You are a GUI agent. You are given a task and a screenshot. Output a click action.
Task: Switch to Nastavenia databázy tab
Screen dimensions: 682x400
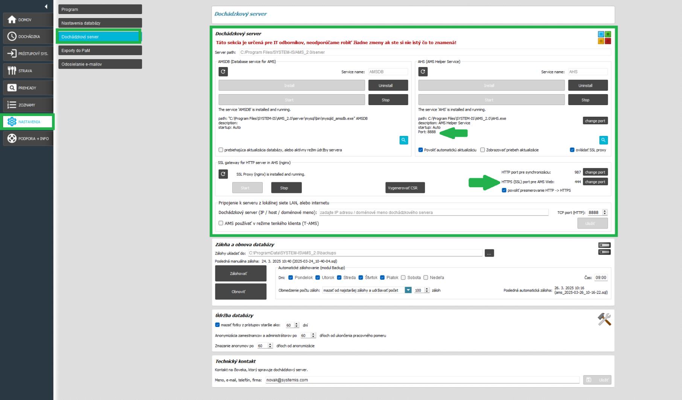point(100,23)
